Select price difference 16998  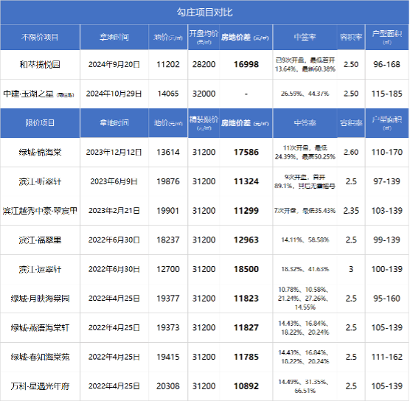(x=246, y=64)
